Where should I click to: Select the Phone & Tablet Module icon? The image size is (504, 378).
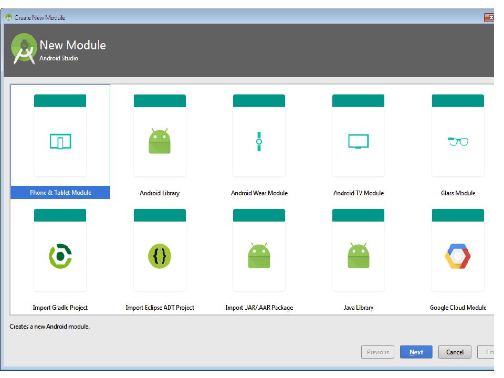60,141
